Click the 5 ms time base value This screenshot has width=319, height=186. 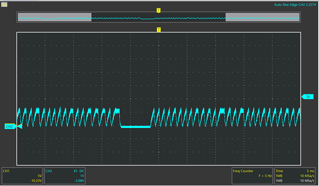pos(309,171)
